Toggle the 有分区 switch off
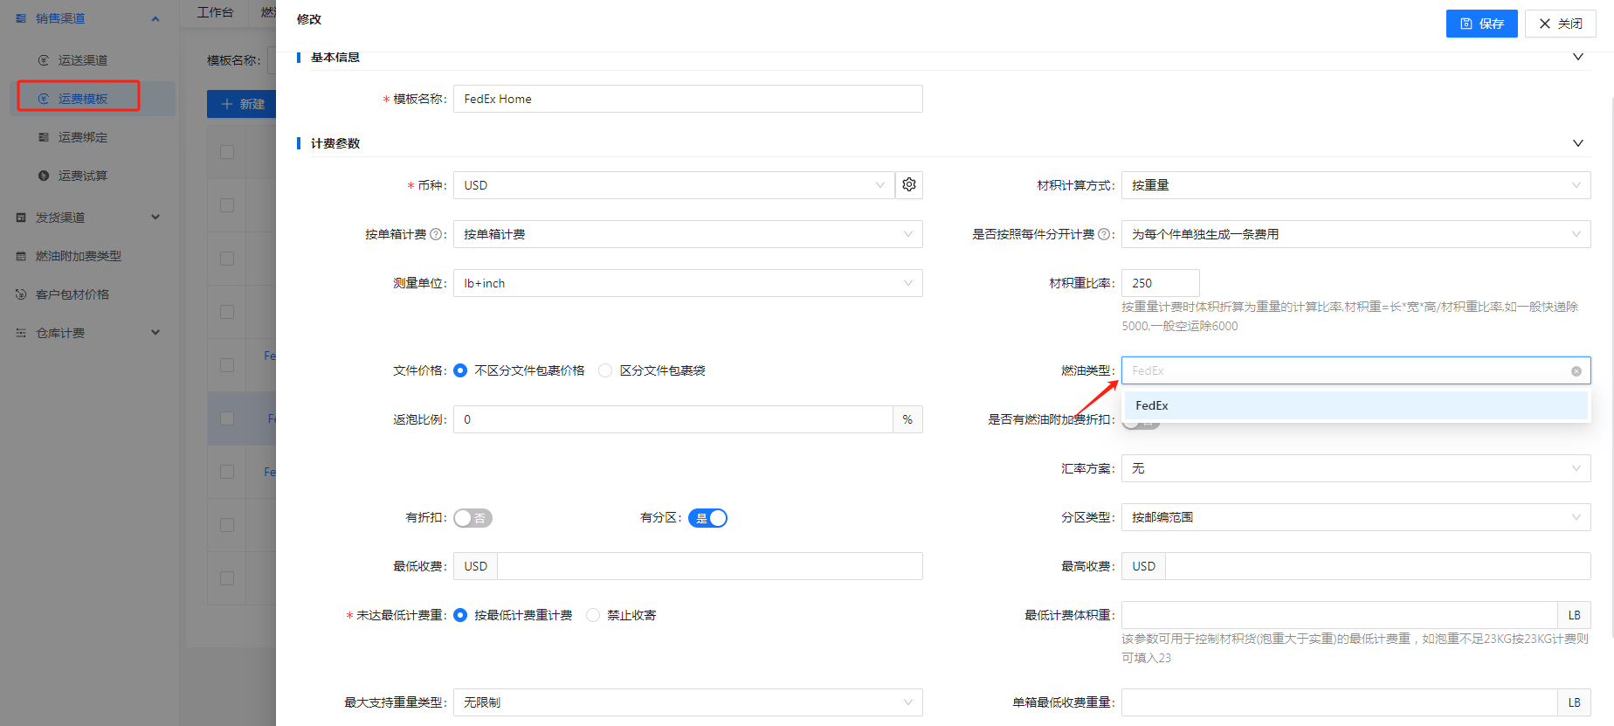 tap(707, 518)
